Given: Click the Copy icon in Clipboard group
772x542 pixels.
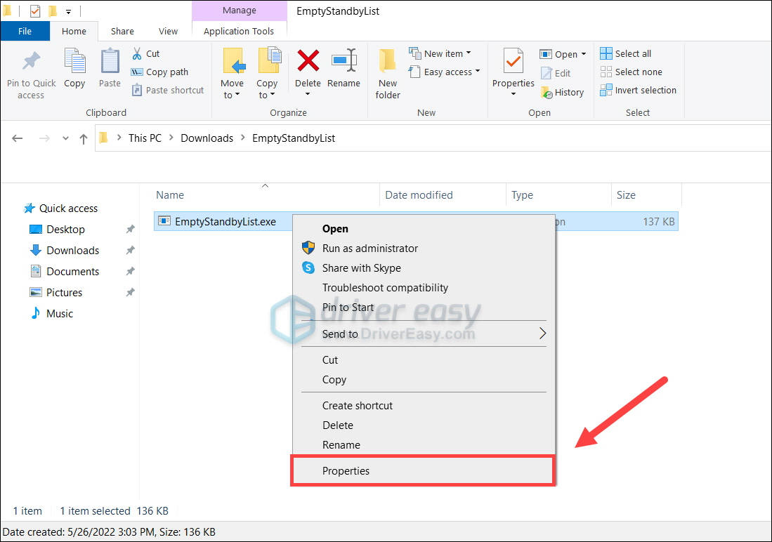Looking at the screenshot, I should (x=74, y=62).
